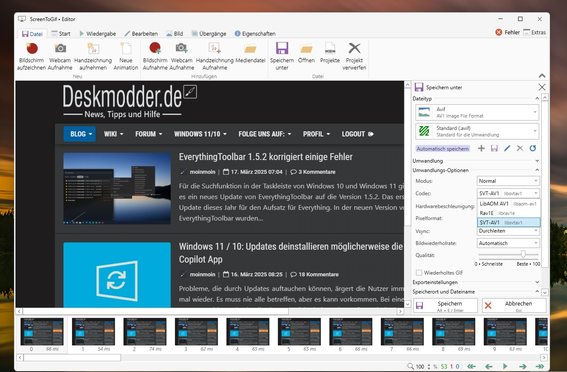Click zoom value 100 field
Screen dimensions: 567x372
420,366
